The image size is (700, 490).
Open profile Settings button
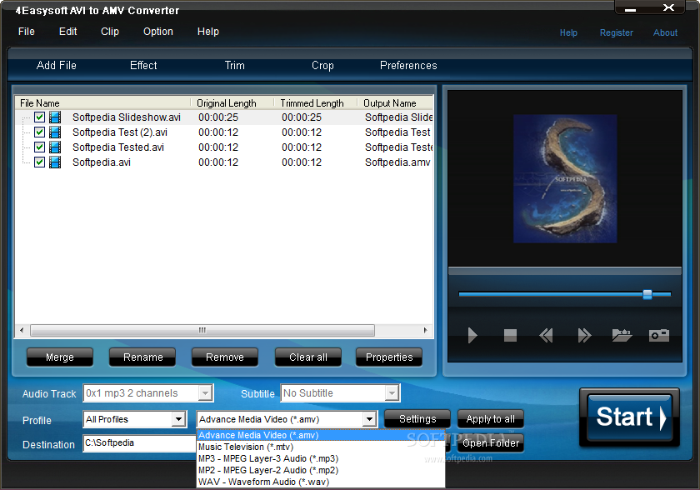(417, 419)
